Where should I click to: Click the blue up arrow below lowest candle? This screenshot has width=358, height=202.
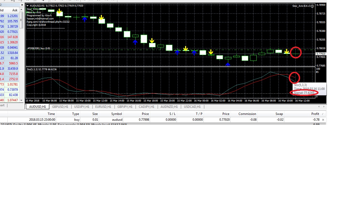228,64
